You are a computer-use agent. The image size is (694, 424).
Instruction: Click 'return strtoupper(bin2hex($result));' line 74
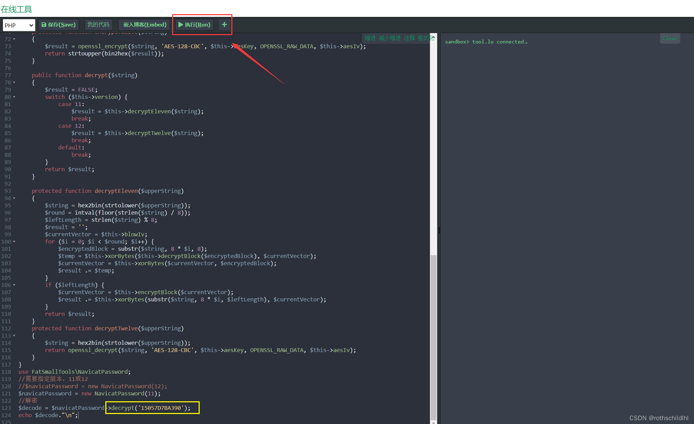point(104,53)
